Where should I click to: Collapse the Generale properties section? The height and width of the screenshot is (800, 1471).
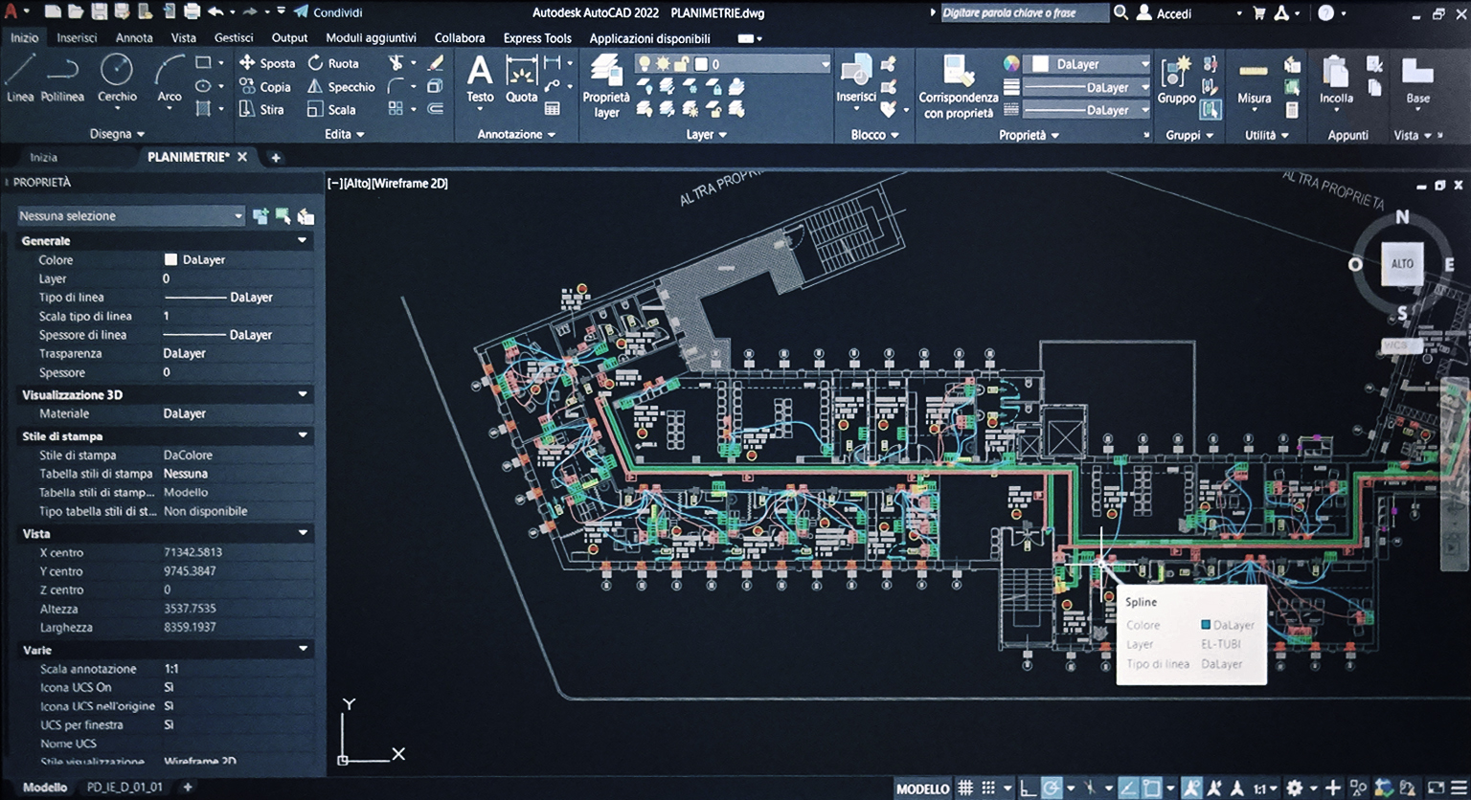click(303, 241)
